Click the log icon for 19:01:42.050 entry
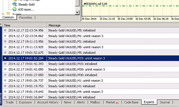Image resolution: width=179 pixels, height=107 pixels. click(5, 69)
